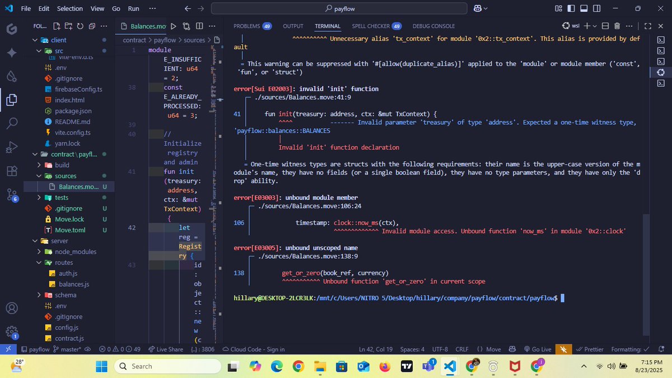Split the editor to the right
Image resolution: width=672 pixels, height=378 pixels.
pyautogui.click(x=198, y=26)
